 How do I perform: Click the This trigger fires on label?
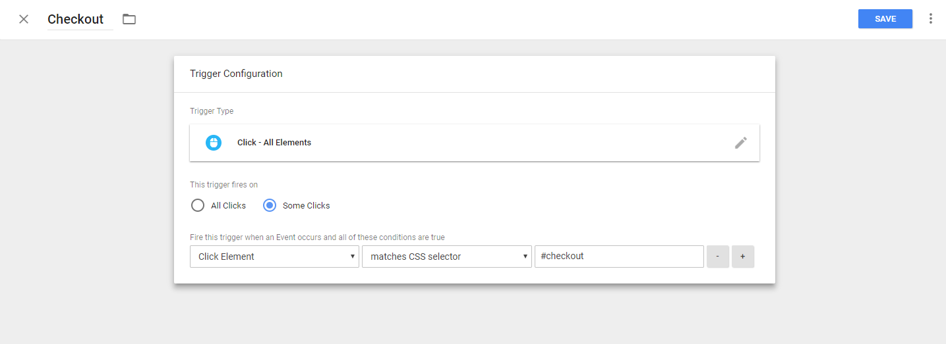point(224,185)
